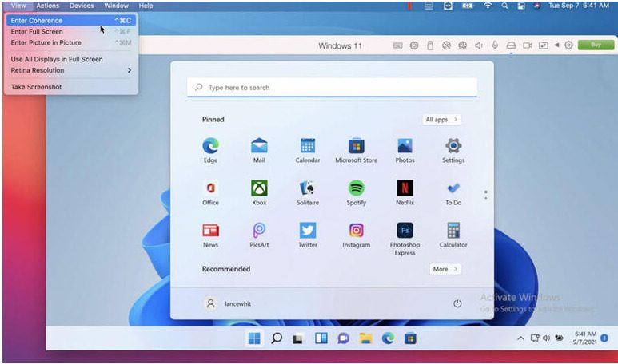Open the Spotify app icon
Image resolution: width=618 pixels, height=364 pixels.
point(356,188)
